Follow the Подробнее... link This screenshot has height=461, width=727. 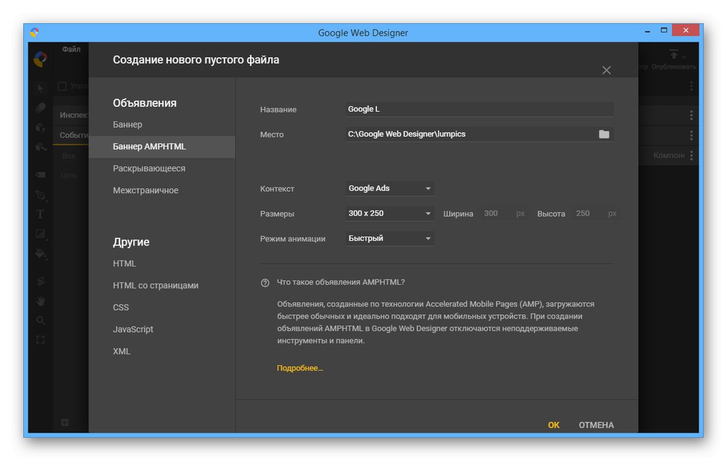[x=300, y=368]
